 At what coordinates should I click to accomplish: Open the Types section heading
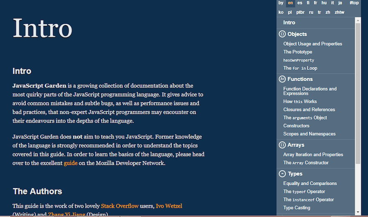click(x=295, y=174)
